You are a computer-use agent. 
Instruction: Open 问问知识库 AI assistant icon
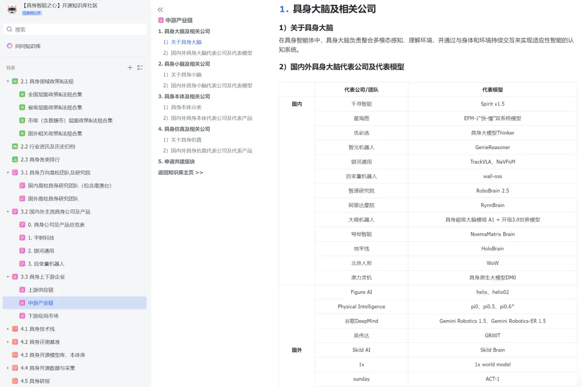(10, 46)
